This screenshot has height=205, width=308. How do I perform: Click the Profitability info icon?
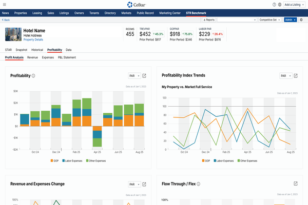point(33,76)
